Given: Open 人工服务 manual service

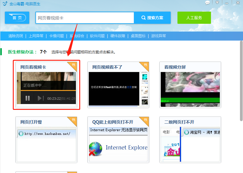Looking at the screenshot, I should coord(194,18).
